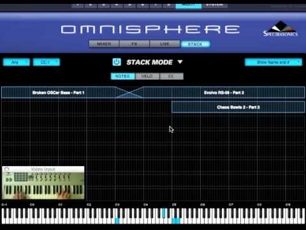Click the C2 octave label
306x230 pixels.
(89, 204)
